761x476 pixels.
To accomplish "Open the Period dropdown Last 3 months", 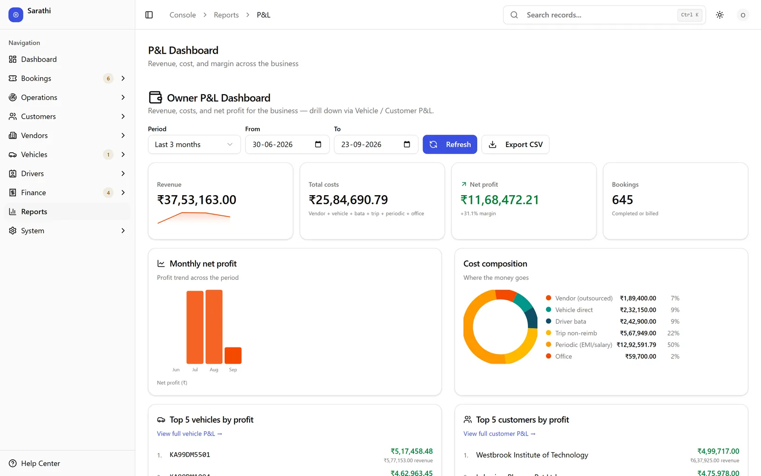I will pyautogui.click(x=194, y=144).
